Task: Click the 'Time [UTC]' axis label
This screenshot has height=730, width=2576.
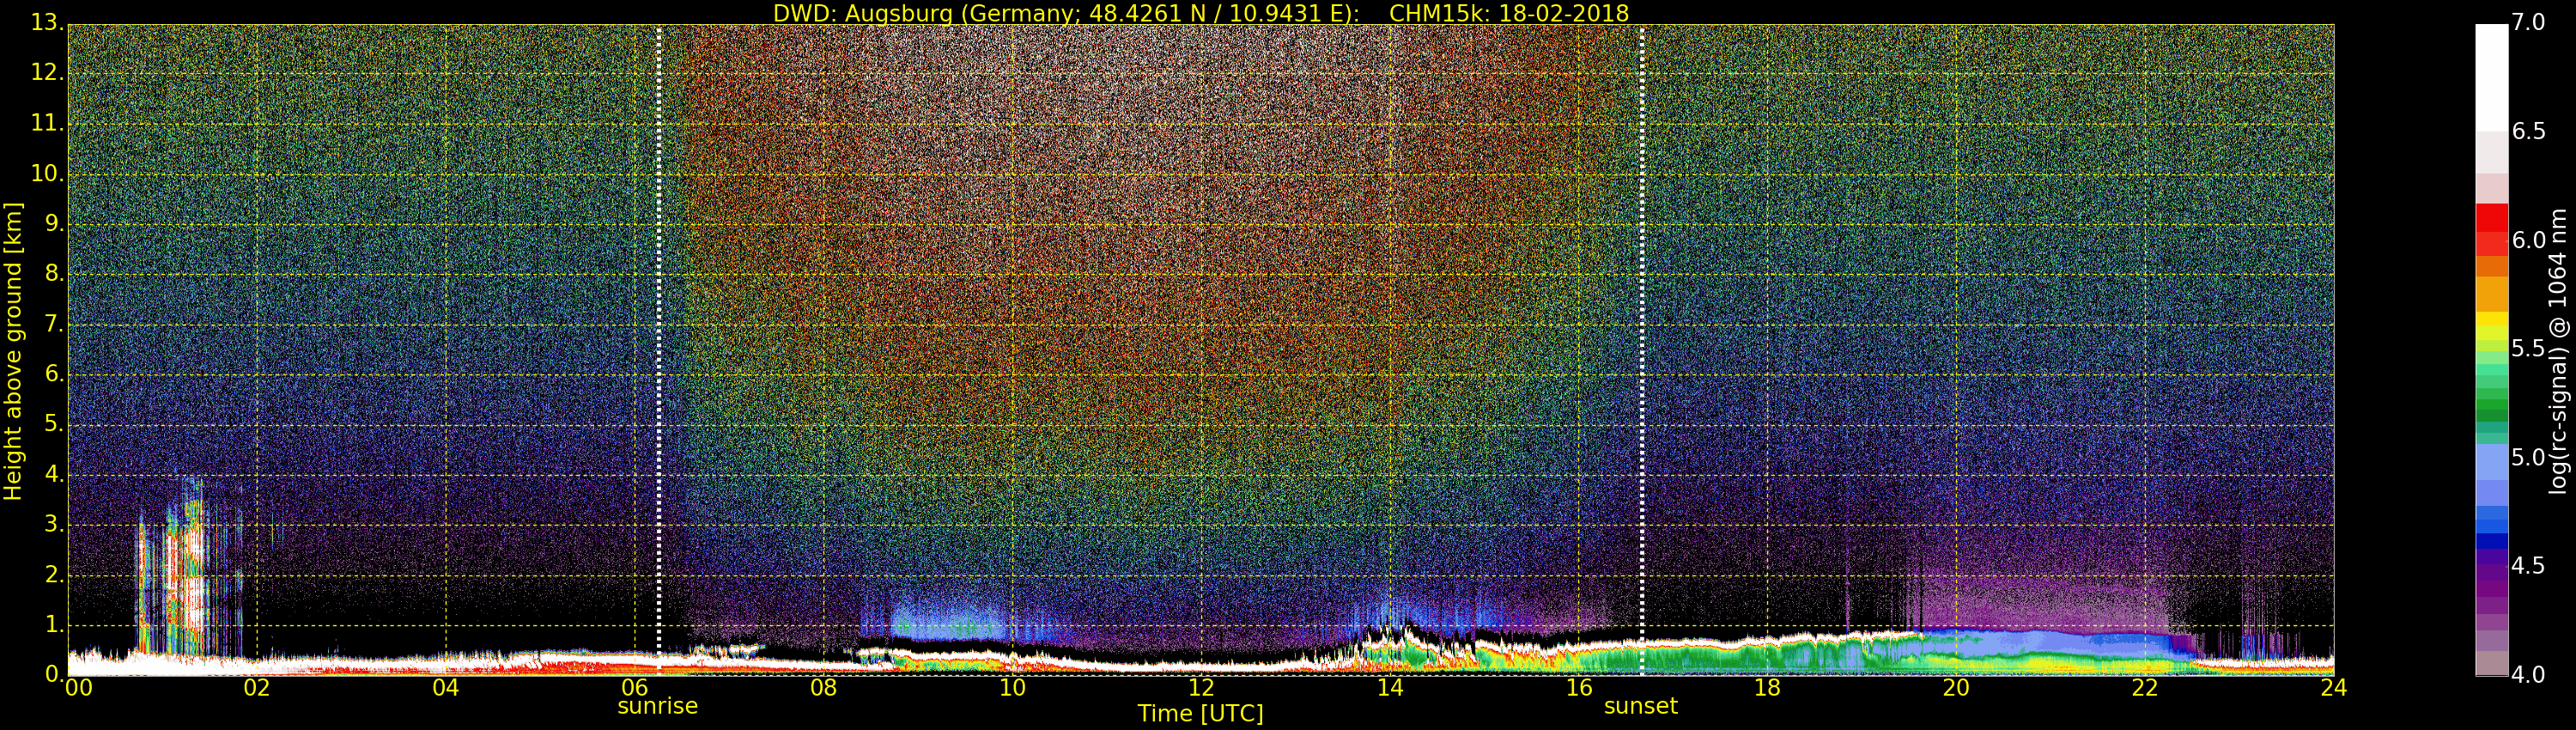Action: pos(1200,714)
